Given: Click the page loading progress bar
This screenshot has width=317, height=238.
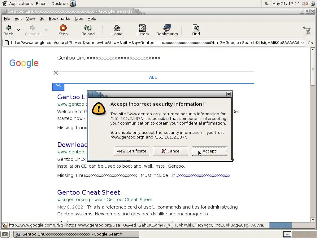Looking at the screenshot, I should 280,225.
